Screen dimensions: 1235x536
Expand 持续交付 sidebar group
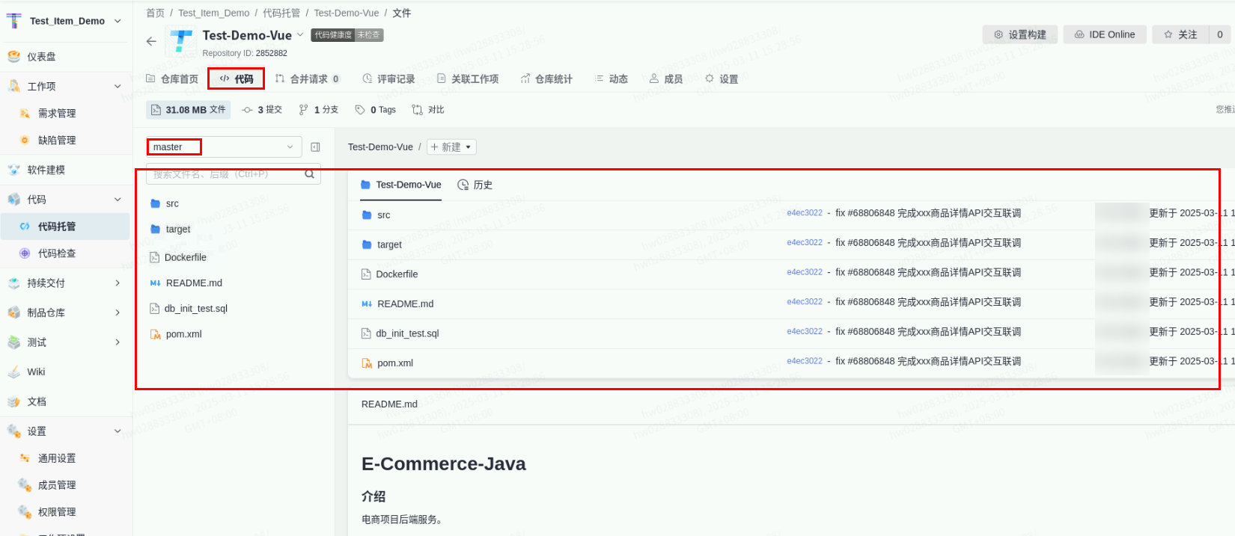point(118,283)
